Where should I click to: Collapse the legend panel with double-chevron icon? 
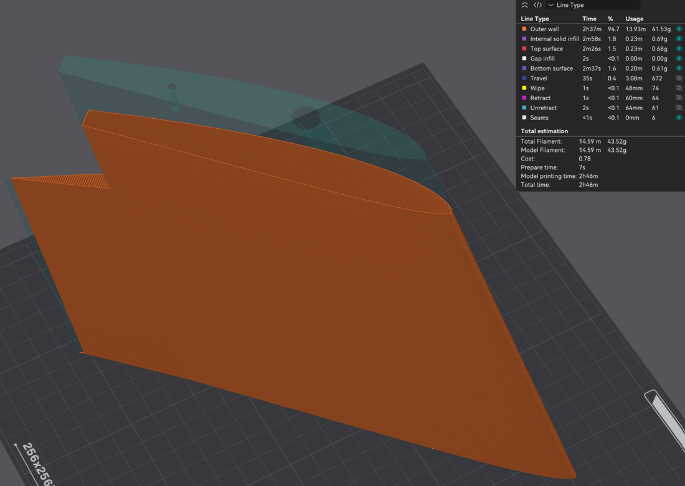point(525,5)
